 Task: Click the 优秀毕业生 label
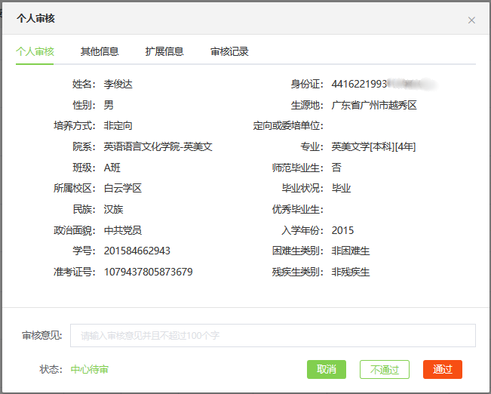coord(297,209)
